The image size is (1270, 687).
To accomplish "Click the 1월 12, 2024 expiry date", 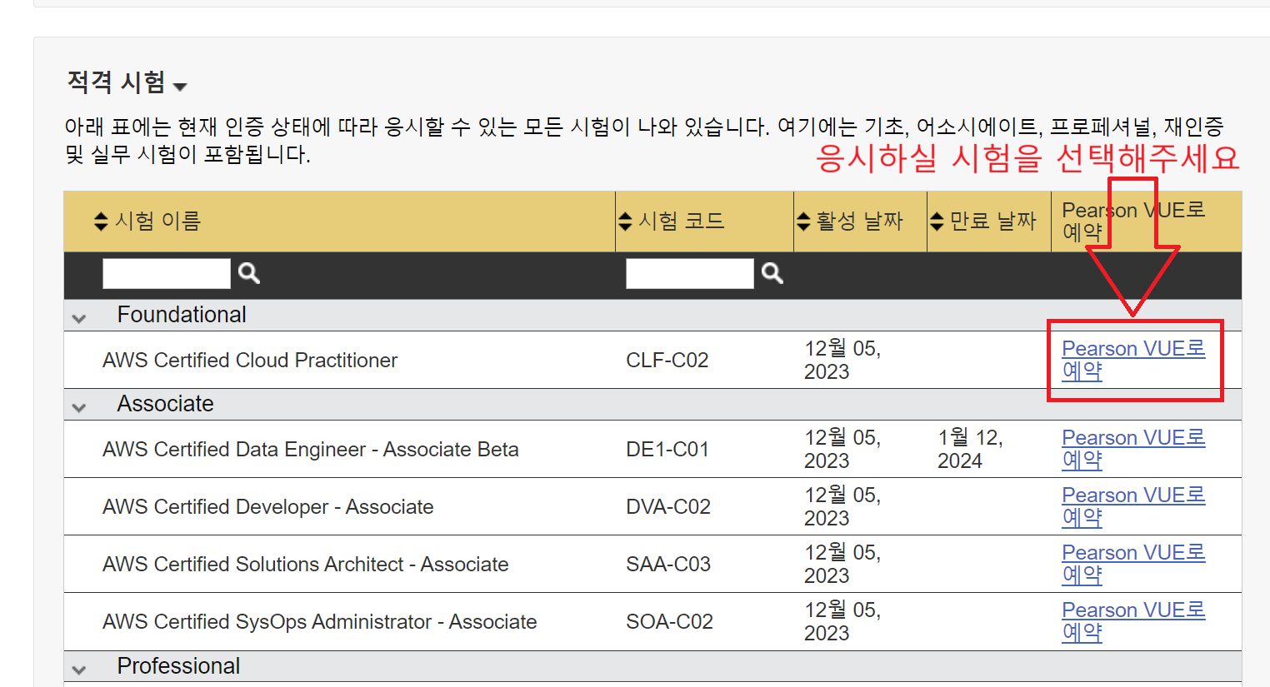I will [x=970, y=449].
